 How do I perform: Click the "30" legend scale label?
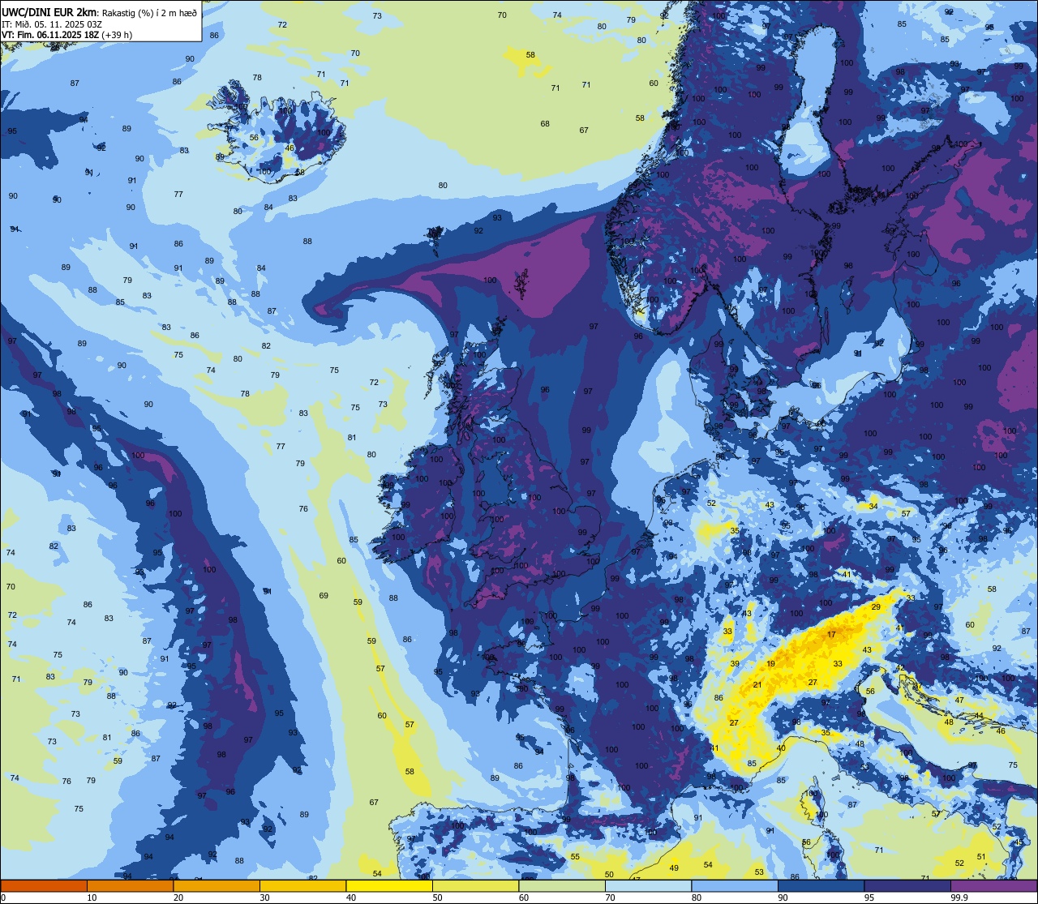[x=264, y=898]
